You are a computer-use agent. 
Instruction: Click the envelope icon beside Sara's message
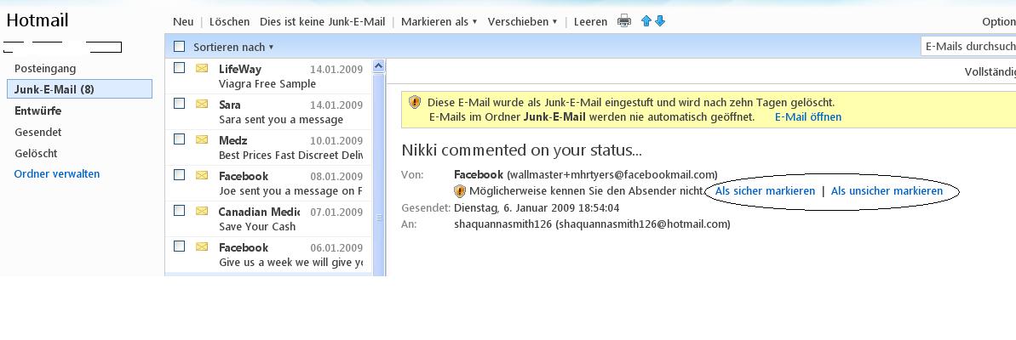click(x=202, y=104)
